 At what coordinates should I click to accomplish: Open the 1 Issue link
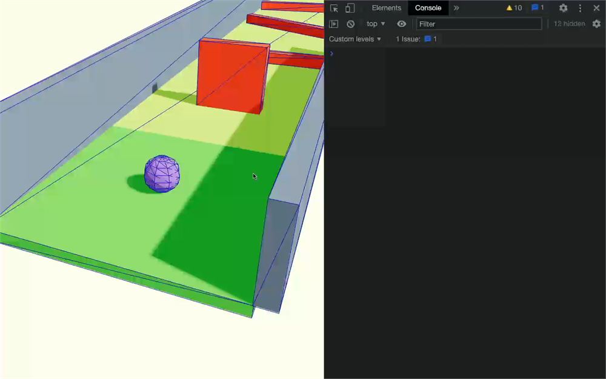(x=416, y=39)
